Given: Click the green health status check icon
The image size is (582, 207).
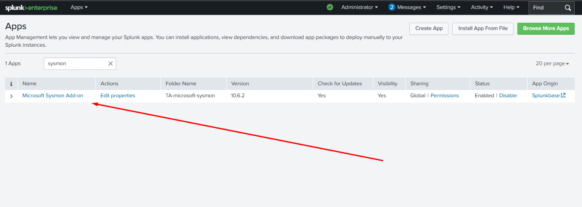Looking at the screenshot, I should point(330,7).
